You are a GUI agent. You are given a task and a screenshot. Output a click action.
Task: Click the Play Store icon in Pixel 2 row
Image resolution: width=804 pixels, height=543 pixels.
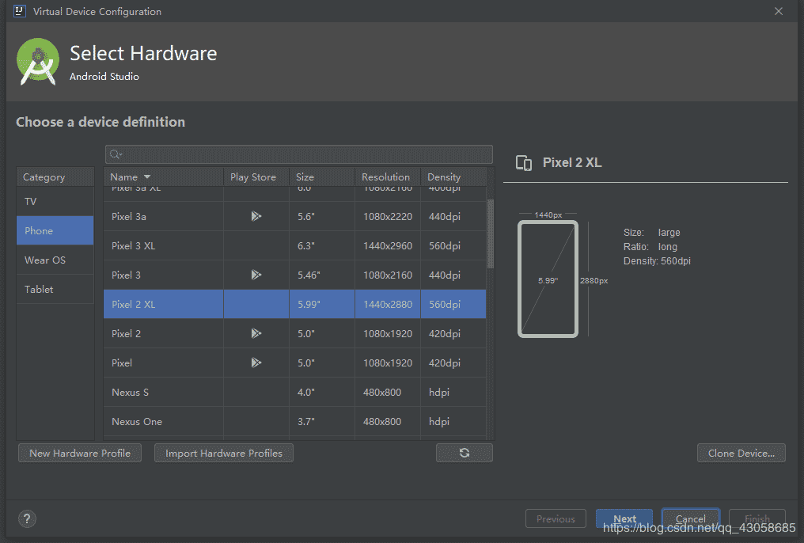pos(255,333)
